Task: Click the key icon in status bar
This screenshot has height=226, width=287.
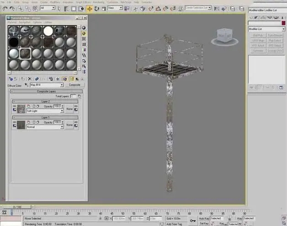Action: pos(193,221)
